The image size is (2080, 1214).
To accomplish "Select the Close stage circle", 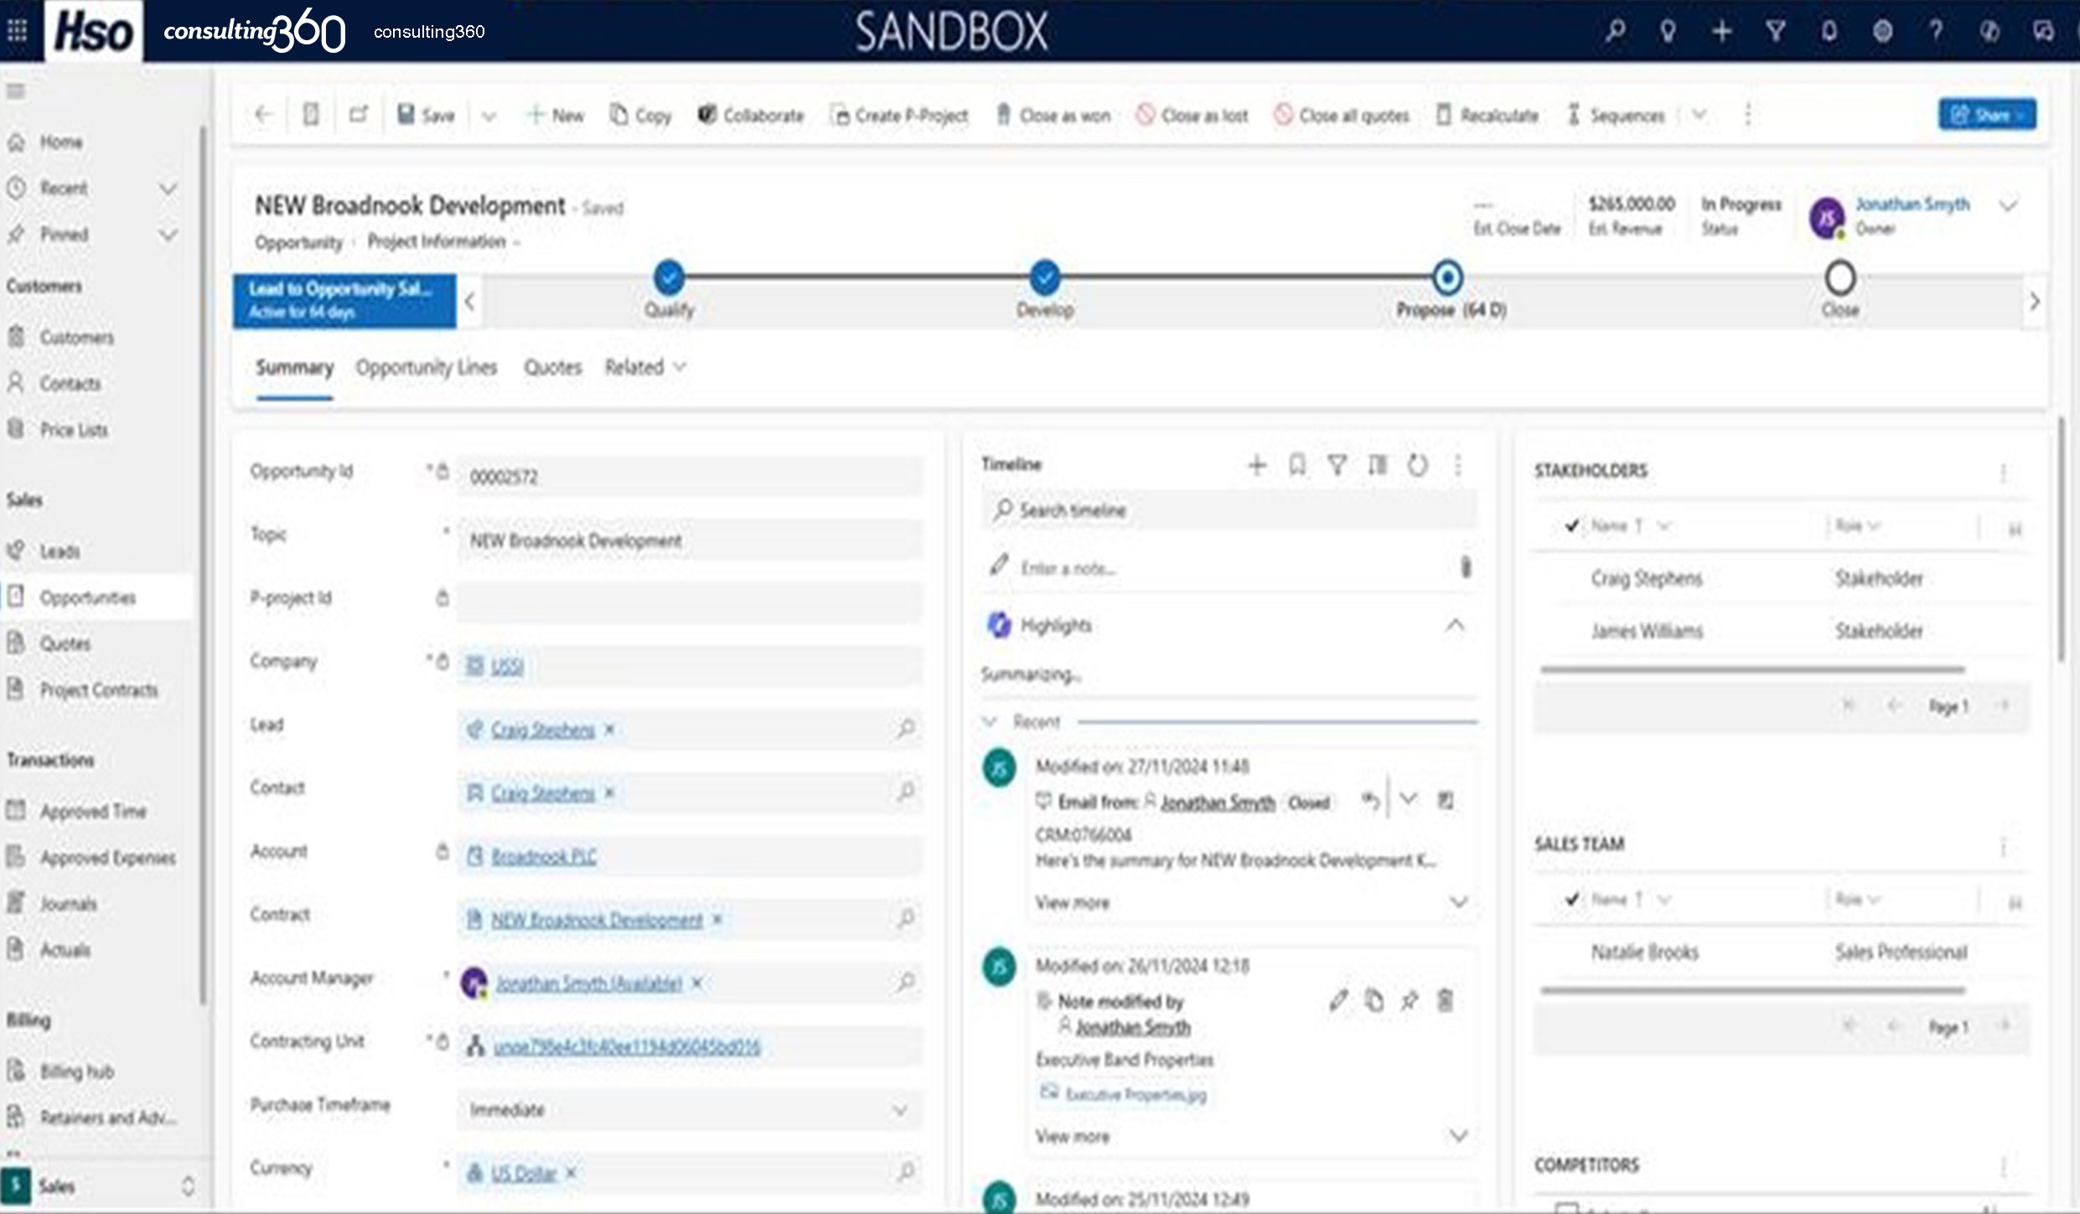I will coord(1839,277).
